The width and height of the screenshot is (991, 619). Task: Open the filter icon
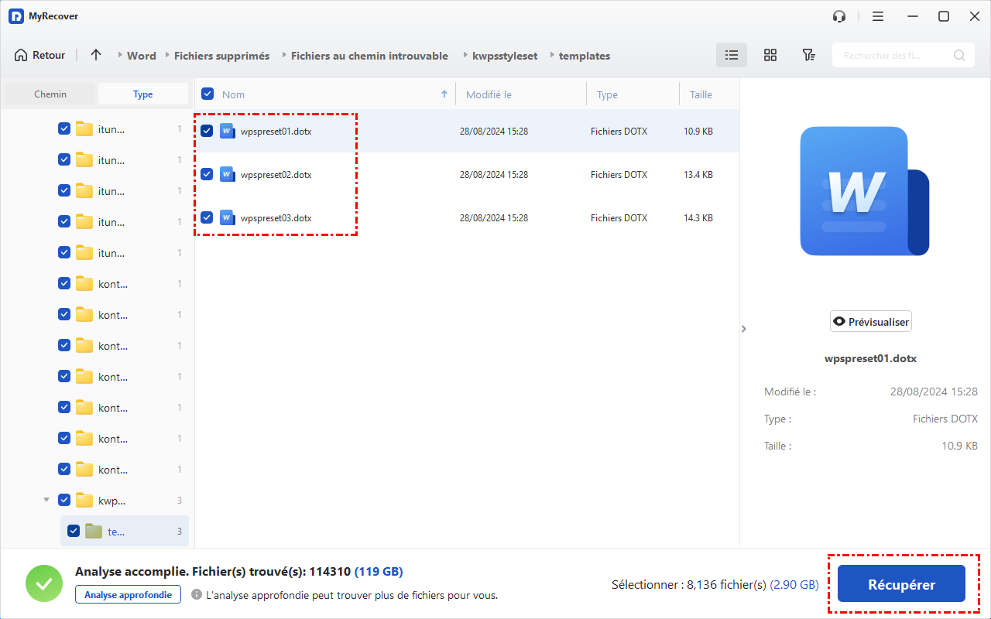tap(808, 55)
